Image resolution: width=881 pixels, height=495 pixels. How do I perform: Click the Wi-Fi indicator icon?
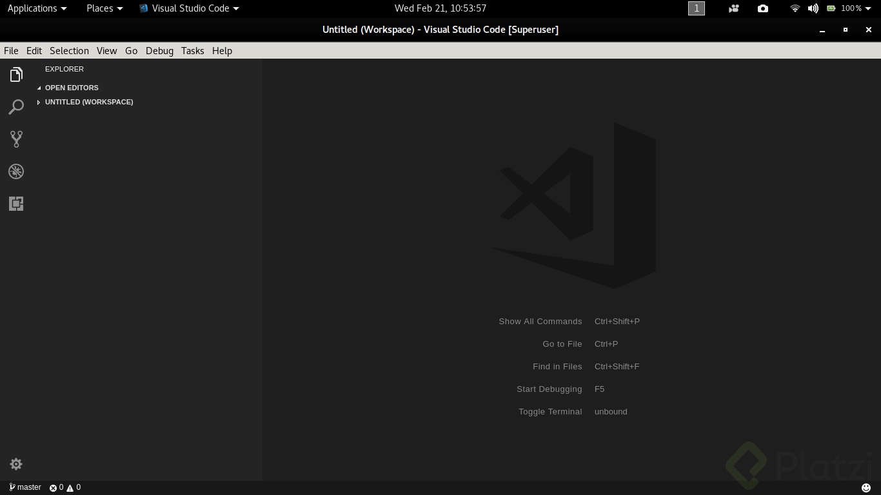(795, 8)
